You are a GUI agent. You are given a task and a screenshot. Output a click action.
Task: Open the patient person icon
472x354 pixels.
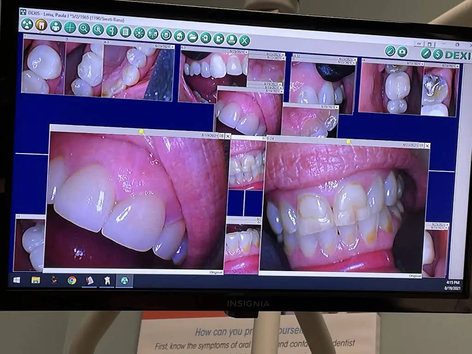56,26
